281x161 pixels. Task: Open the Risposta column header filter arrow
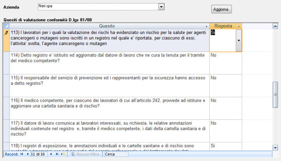239,26
